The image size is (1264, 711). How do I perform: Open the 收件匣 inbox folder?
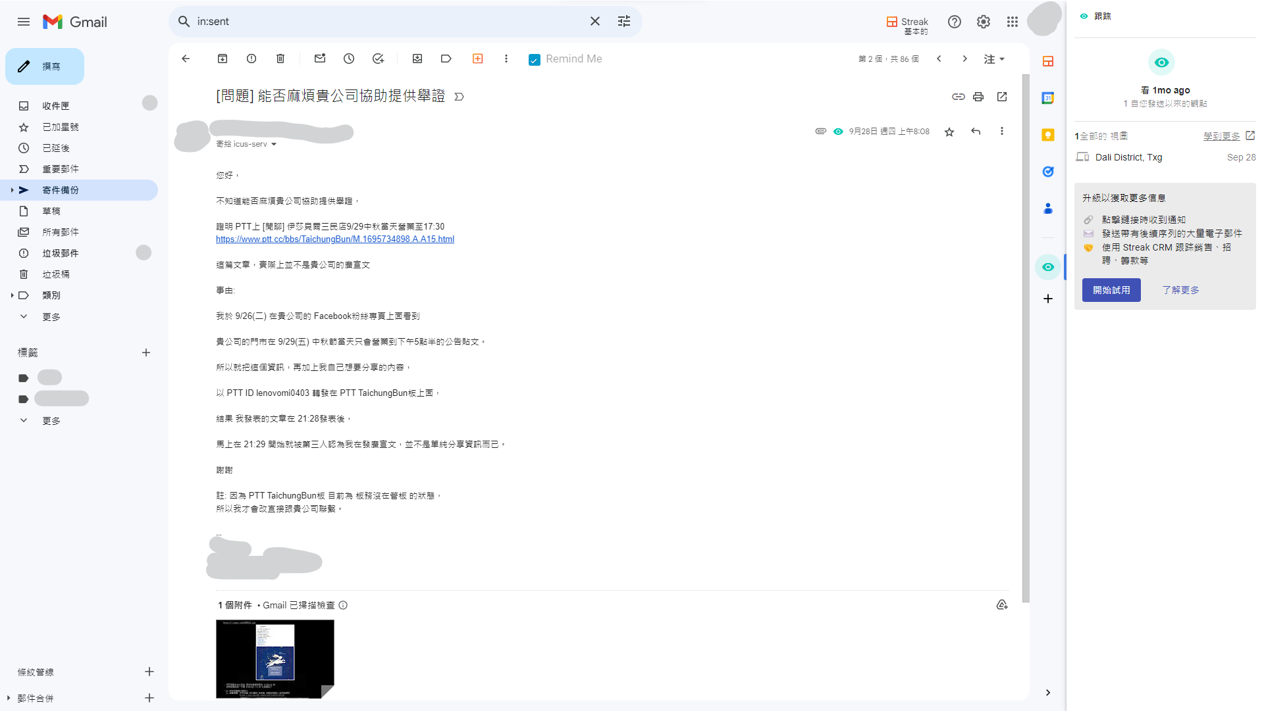pyautogui.click(x=56, y=106)
